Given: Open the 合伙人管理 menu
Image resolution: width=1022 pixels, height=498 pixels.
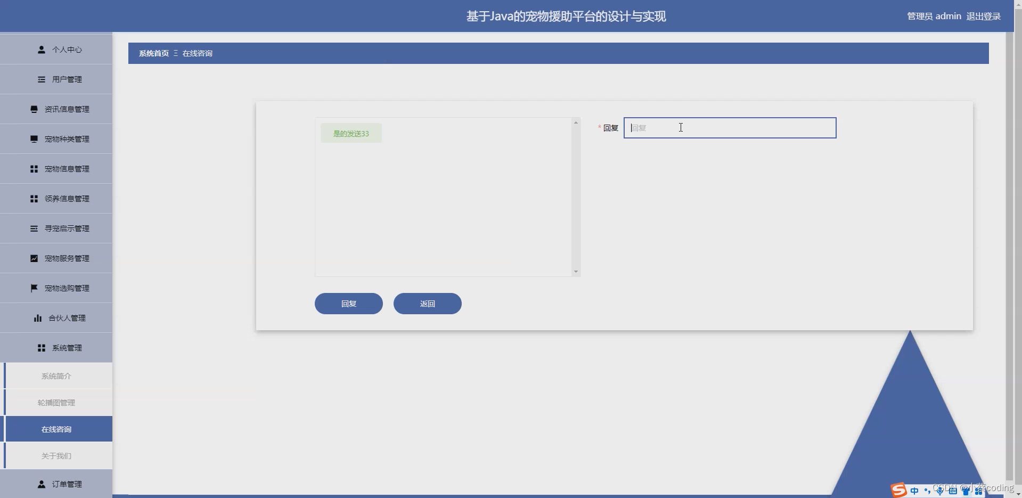Looking at the screenshot, I should coord(56,318).
